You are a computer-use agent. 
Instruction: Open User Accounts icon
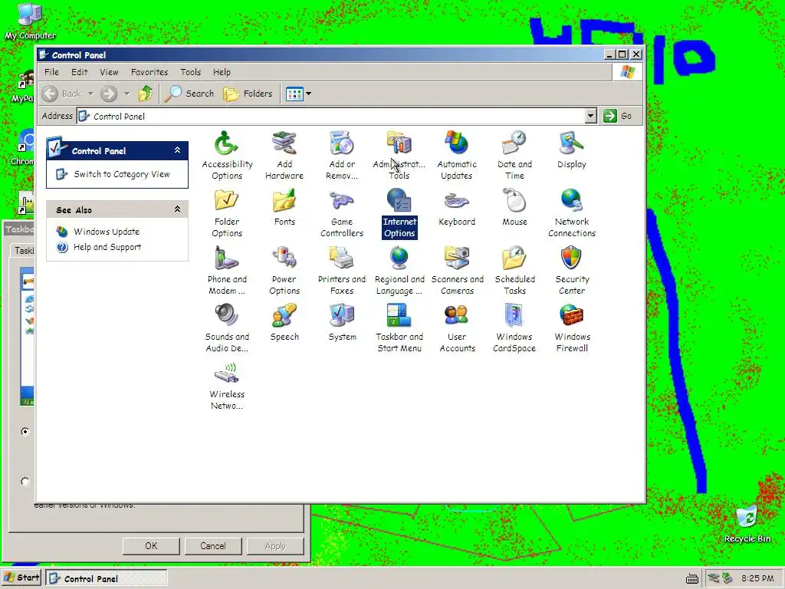457,328
